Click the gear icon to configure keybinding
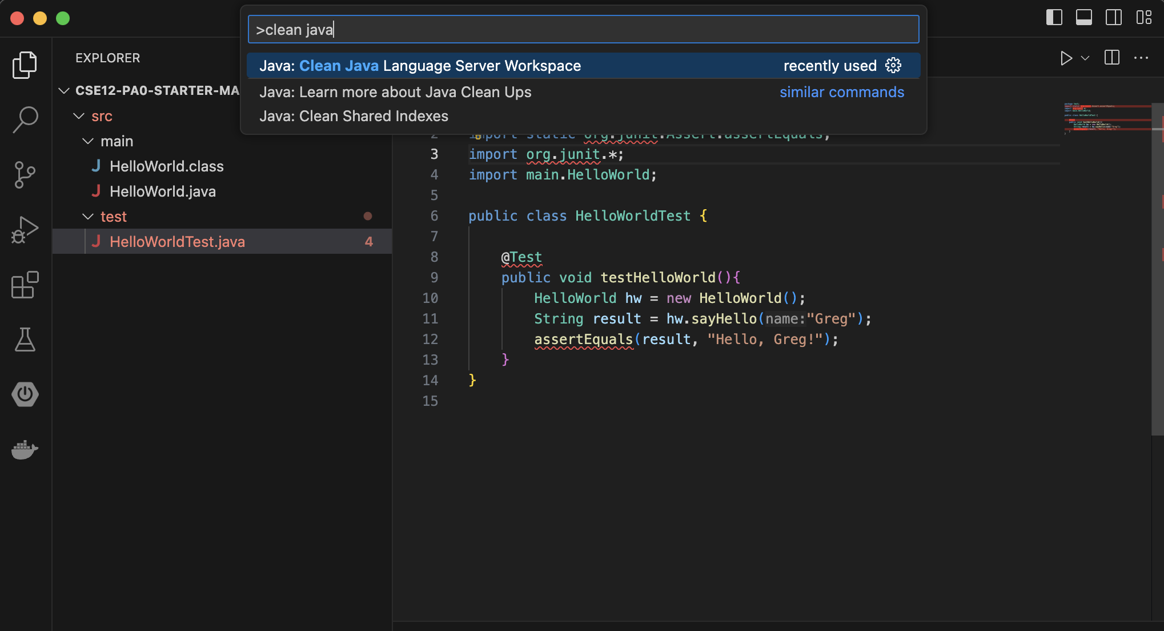This screenshot has height=631, width=1164. click(893, 66)
